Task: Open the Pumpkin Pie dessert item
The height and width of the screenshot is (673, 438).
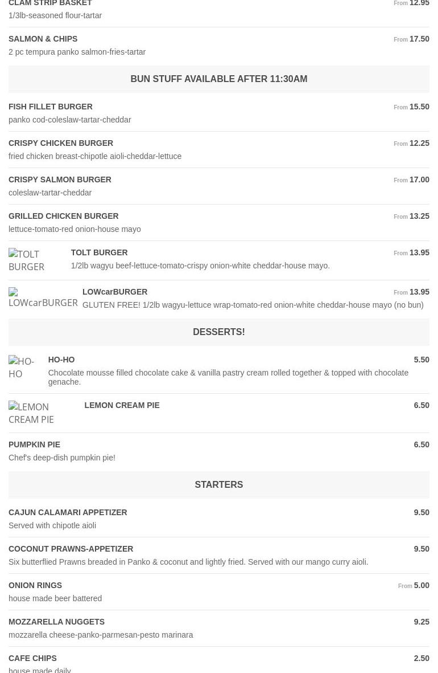Action: pyautogui.click(x=34, y=444)
